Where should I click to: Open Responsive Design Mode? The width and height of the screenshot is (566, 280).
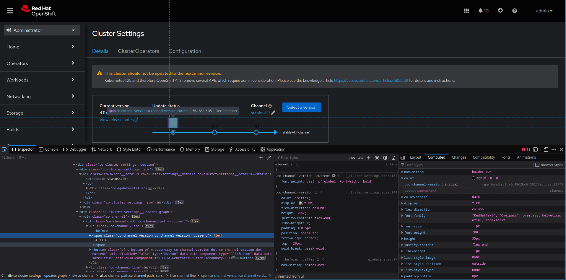click(546, 149)
